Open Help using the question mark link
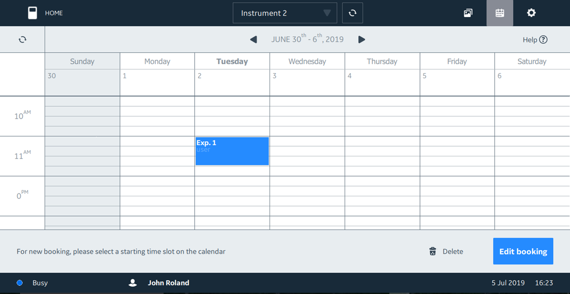 (x=535, y=39)
